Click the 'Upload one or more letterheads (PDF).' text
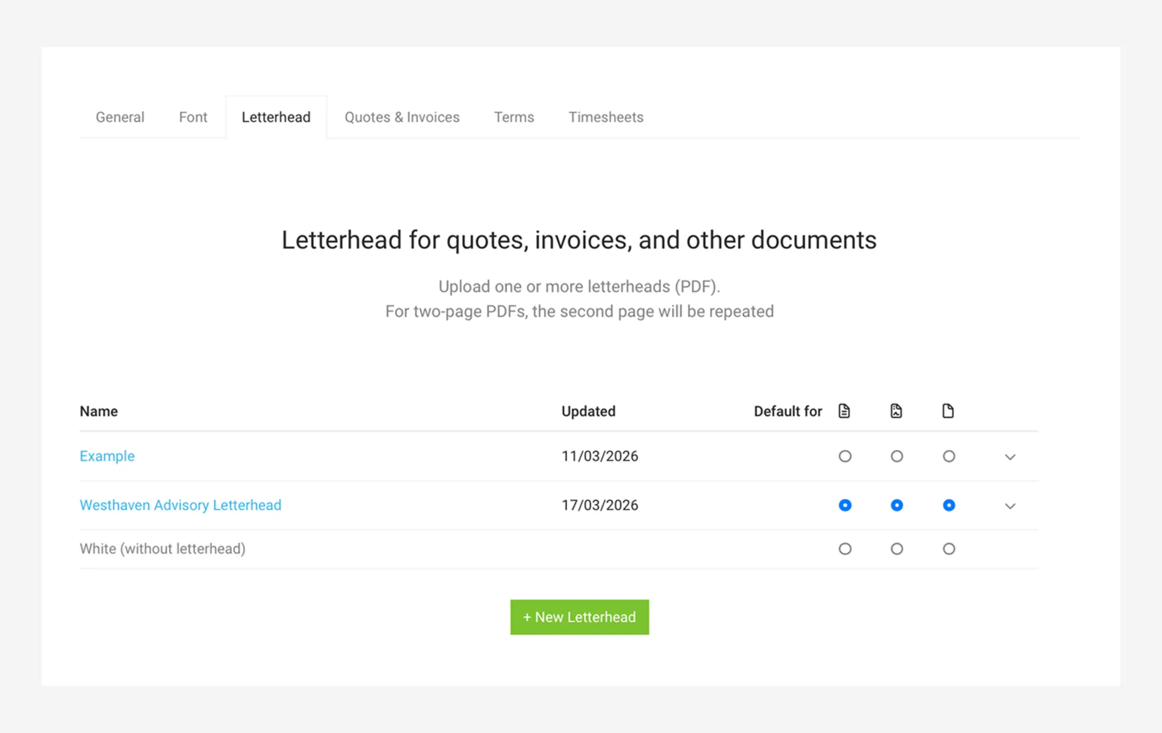Viewport: 1162px width, 733px height. [579, 286]
